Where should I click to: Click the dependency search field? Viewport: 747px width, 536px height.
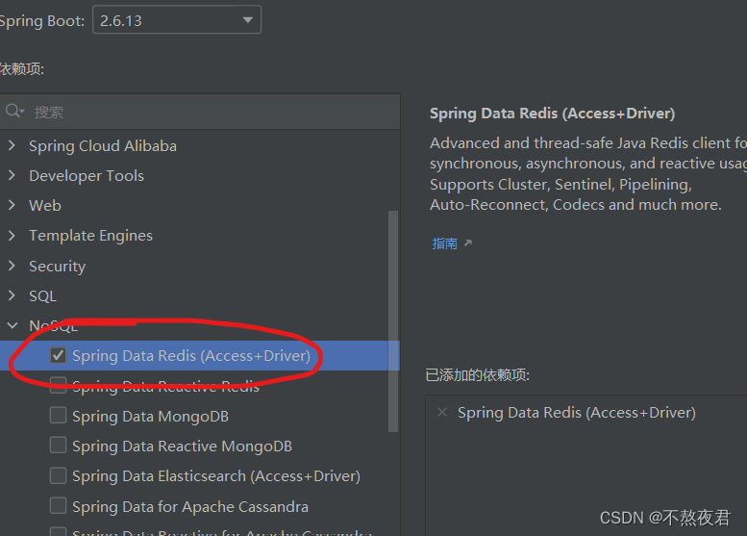point(200,112)
